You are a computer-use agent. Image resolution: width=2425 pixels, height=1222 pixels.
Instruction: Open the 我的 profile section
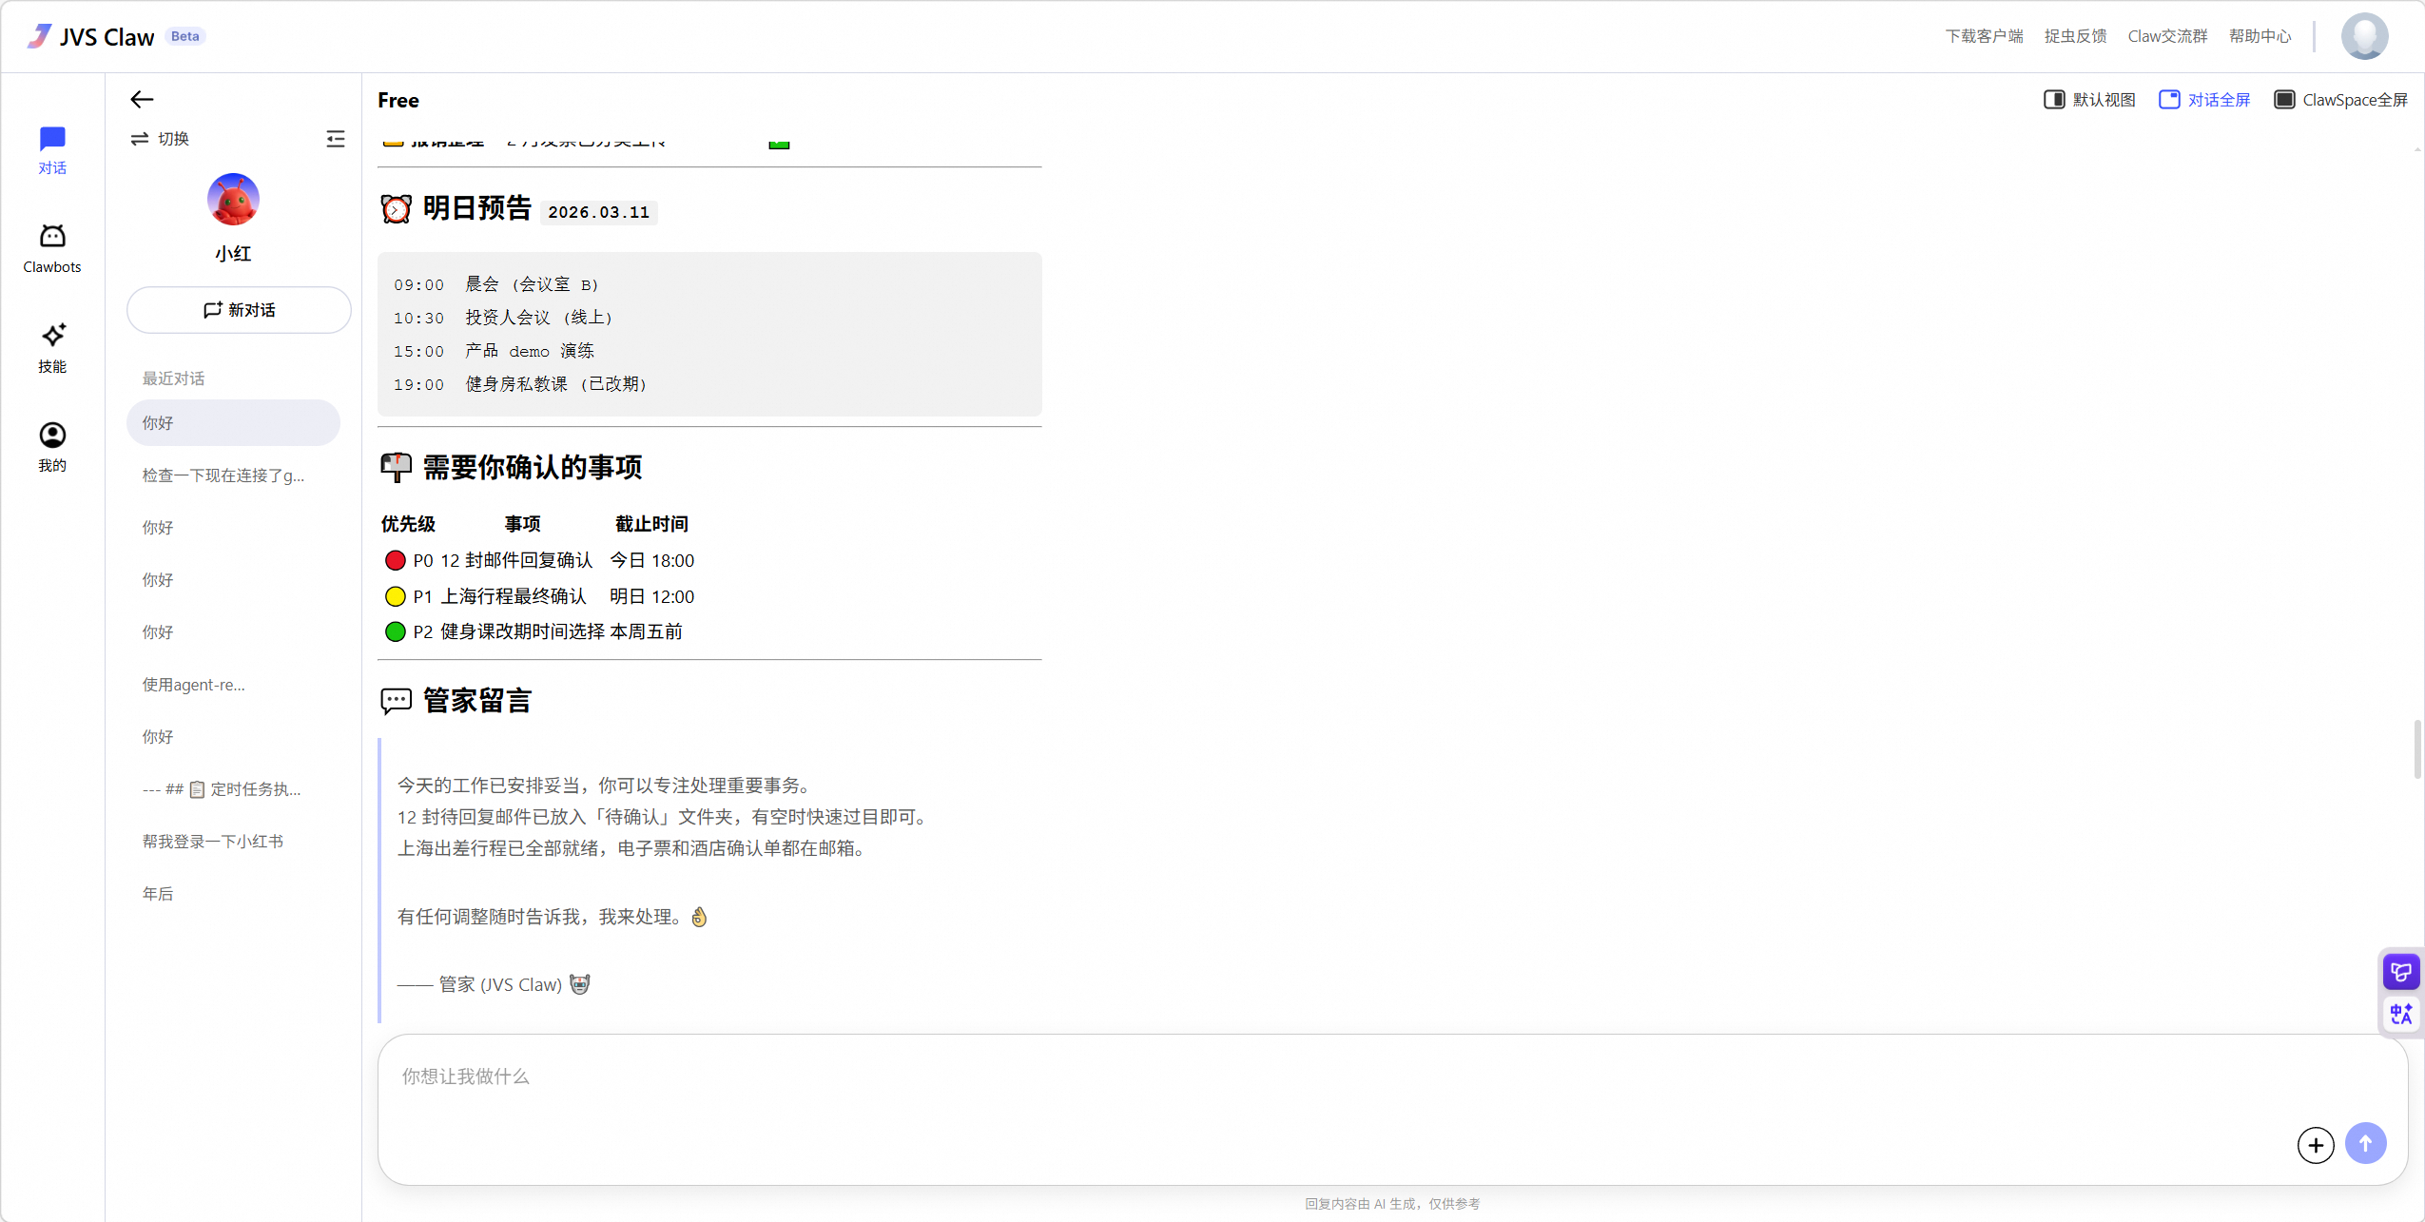tap(52, 444)
